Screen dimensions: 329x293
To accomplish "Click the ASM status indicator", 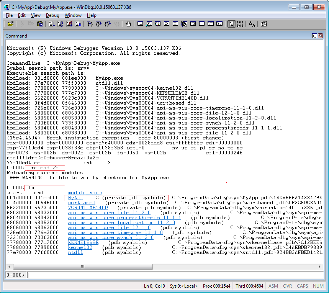I will point(273,286).
